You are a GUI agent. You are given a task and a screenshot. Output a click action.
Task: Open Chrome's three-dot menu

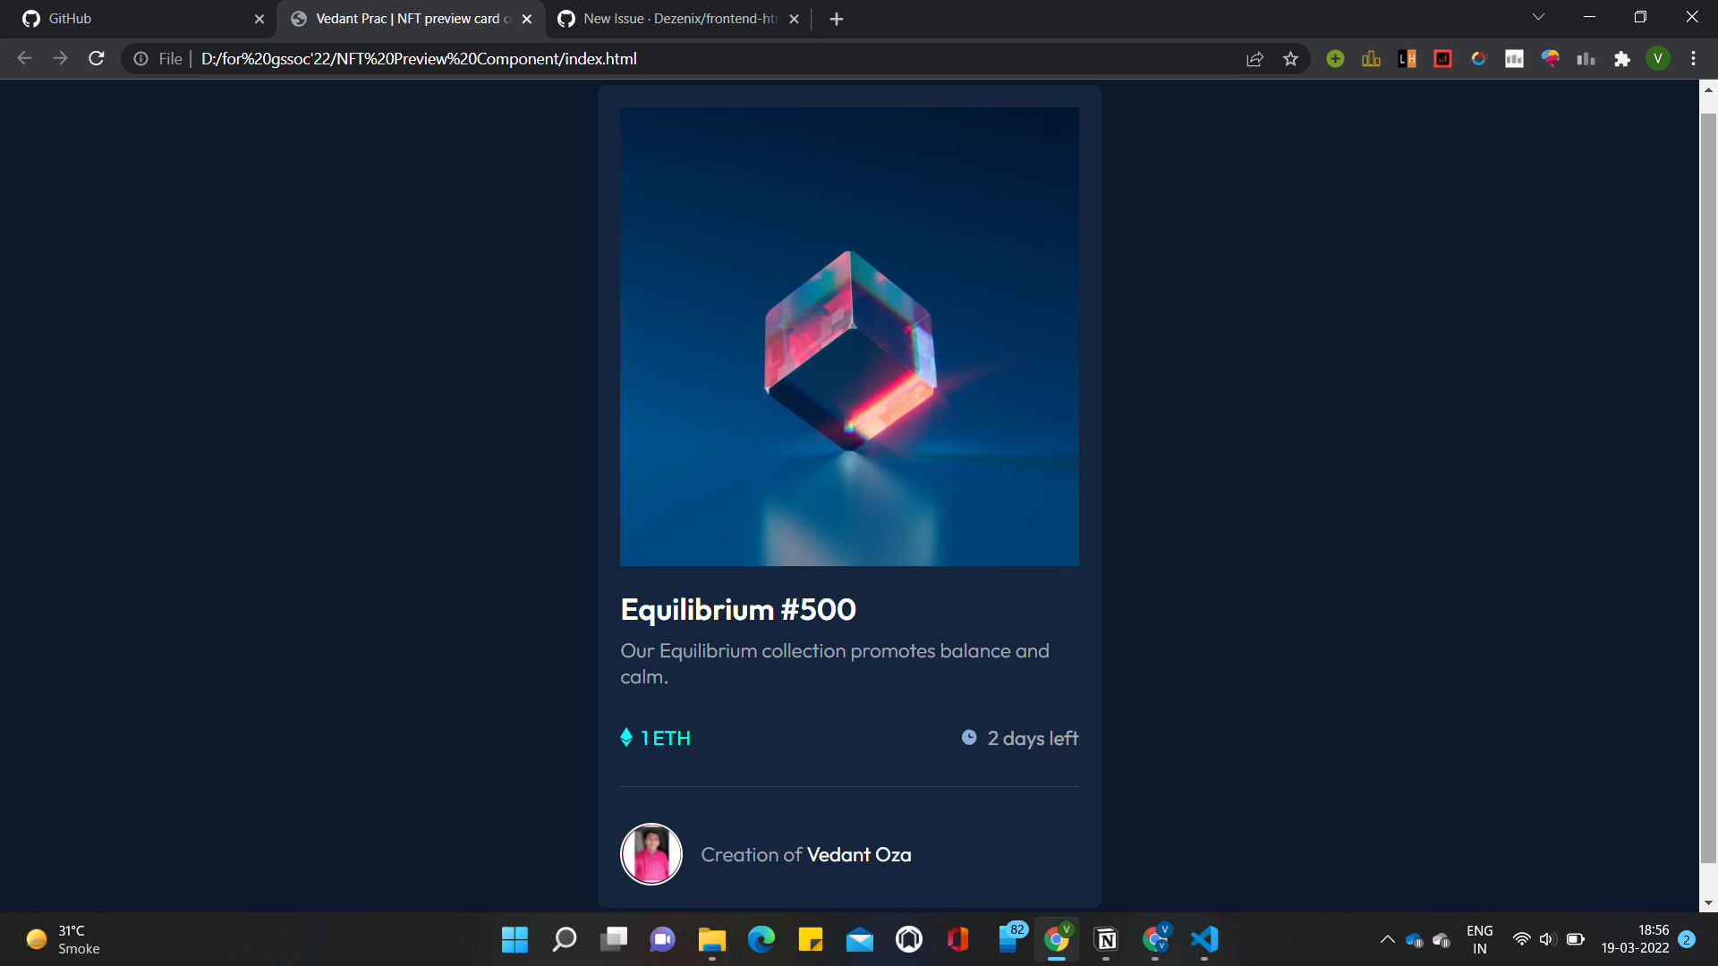[x=1693, y=59]
